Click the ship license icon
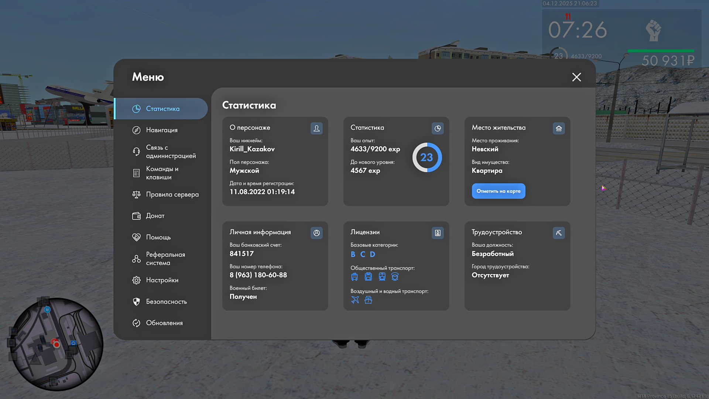Screen dimensions: 709x399 click(368, 300)
